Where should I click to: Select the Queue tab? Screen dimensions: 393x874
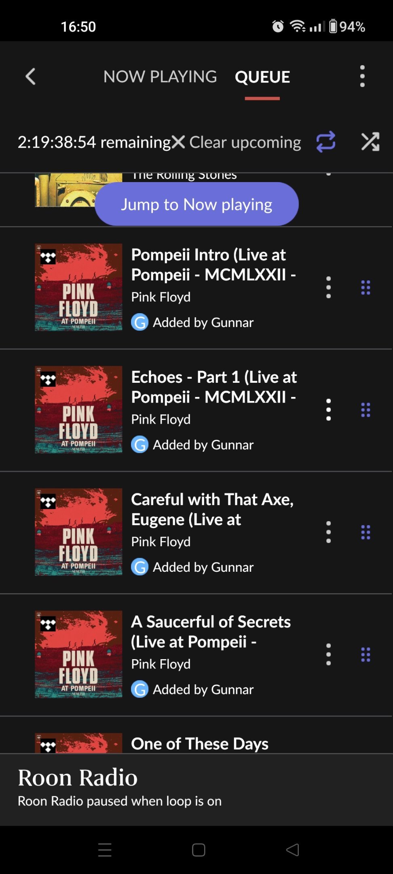coord(262,77)
